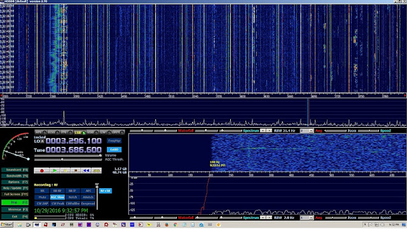Switch to Full Screen [F11]
The image size is (407, 232).
(15, 194)
